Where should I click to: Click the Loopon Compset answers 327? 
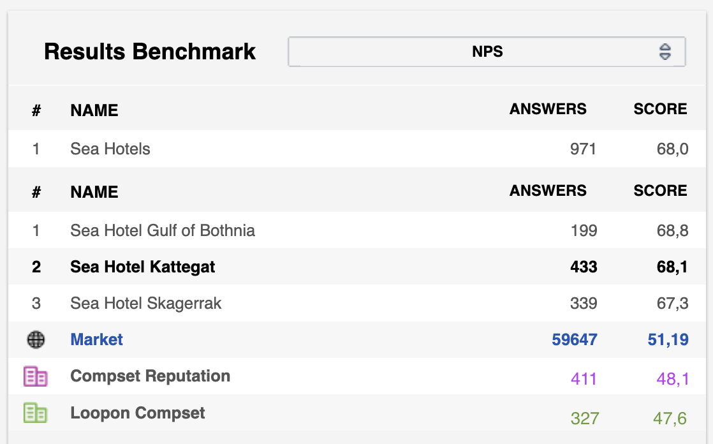point(585,418)
